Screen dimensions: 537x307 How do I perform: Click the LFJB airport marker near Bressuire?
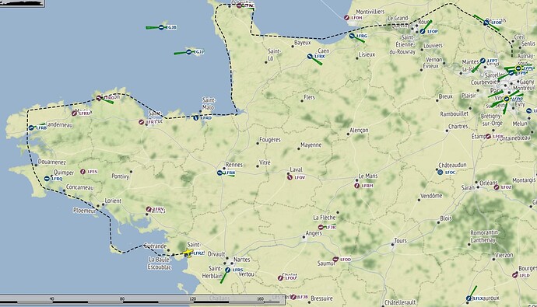point(293,297)
